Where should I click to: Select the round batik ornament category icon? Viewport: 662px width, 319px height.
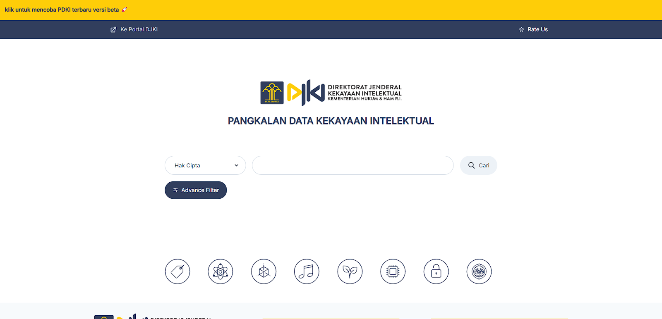[479, 271]
